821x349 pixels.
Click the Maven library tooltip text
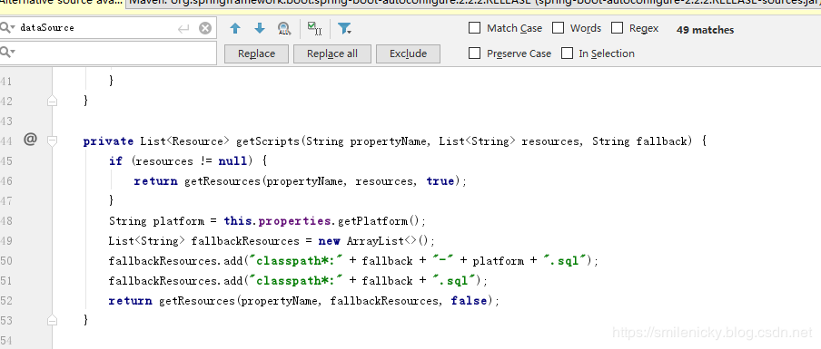(473, 3)
